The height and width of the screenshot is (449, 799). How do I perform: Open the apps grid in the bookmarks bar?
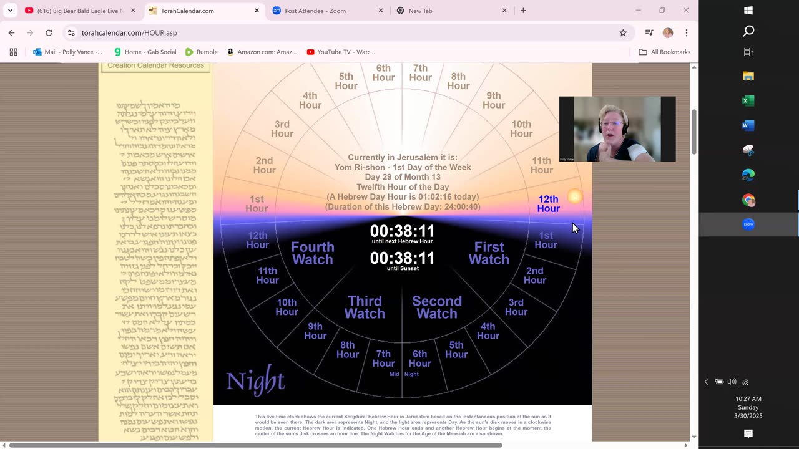(x=13, y=52)
